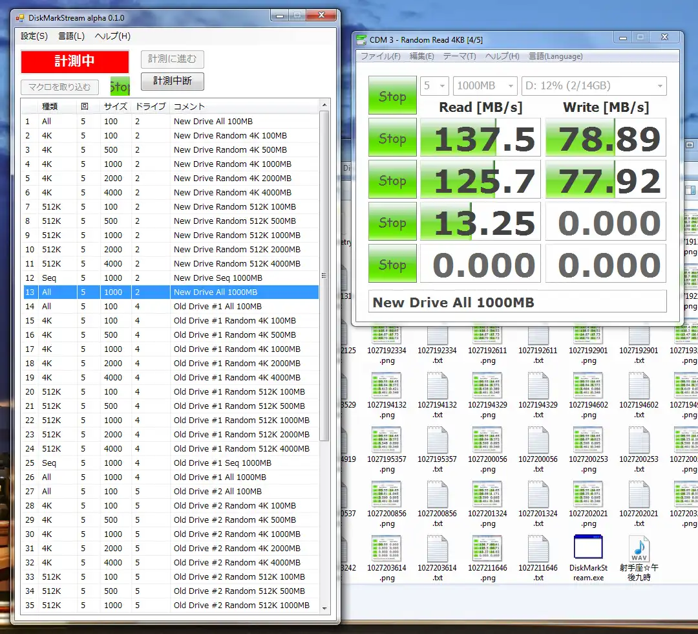Select 1027195357.txt file icon
This screenshot has width=698, height=634.
437,440
